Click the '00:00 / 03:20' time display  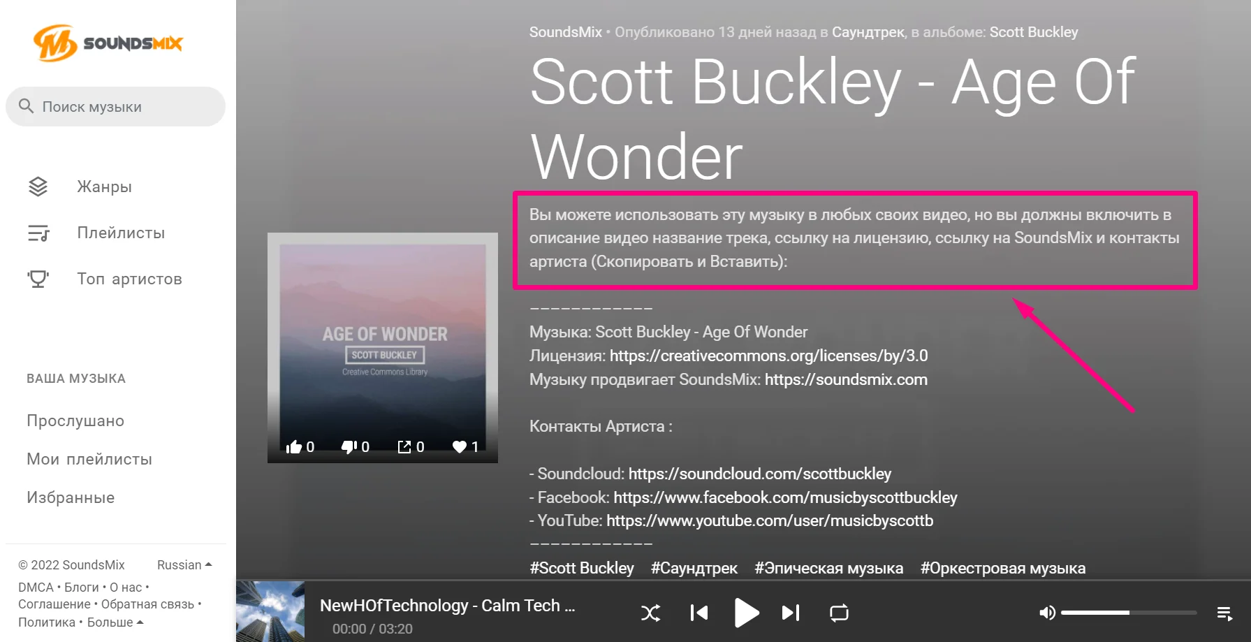tap(372, 629)
